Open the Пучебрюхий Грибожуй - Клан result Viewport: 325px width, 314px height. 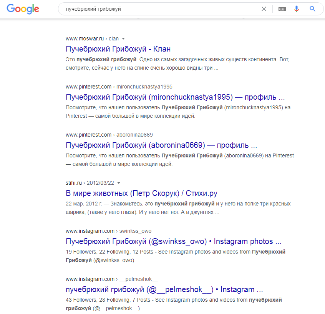point(118,49)
